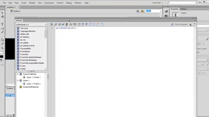Remove comment icon in Actions toolbar

98,24
